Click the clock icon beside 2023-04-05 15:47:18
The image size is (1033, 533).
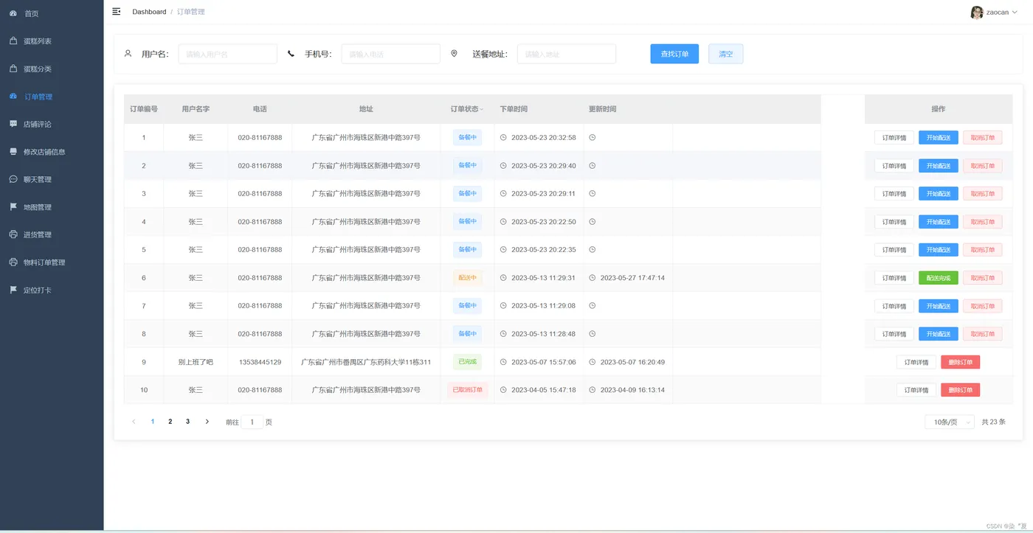coord(503,390)
